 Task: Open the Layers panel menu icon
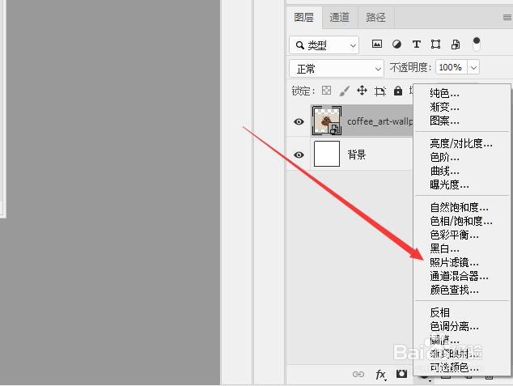pos(507,17)
